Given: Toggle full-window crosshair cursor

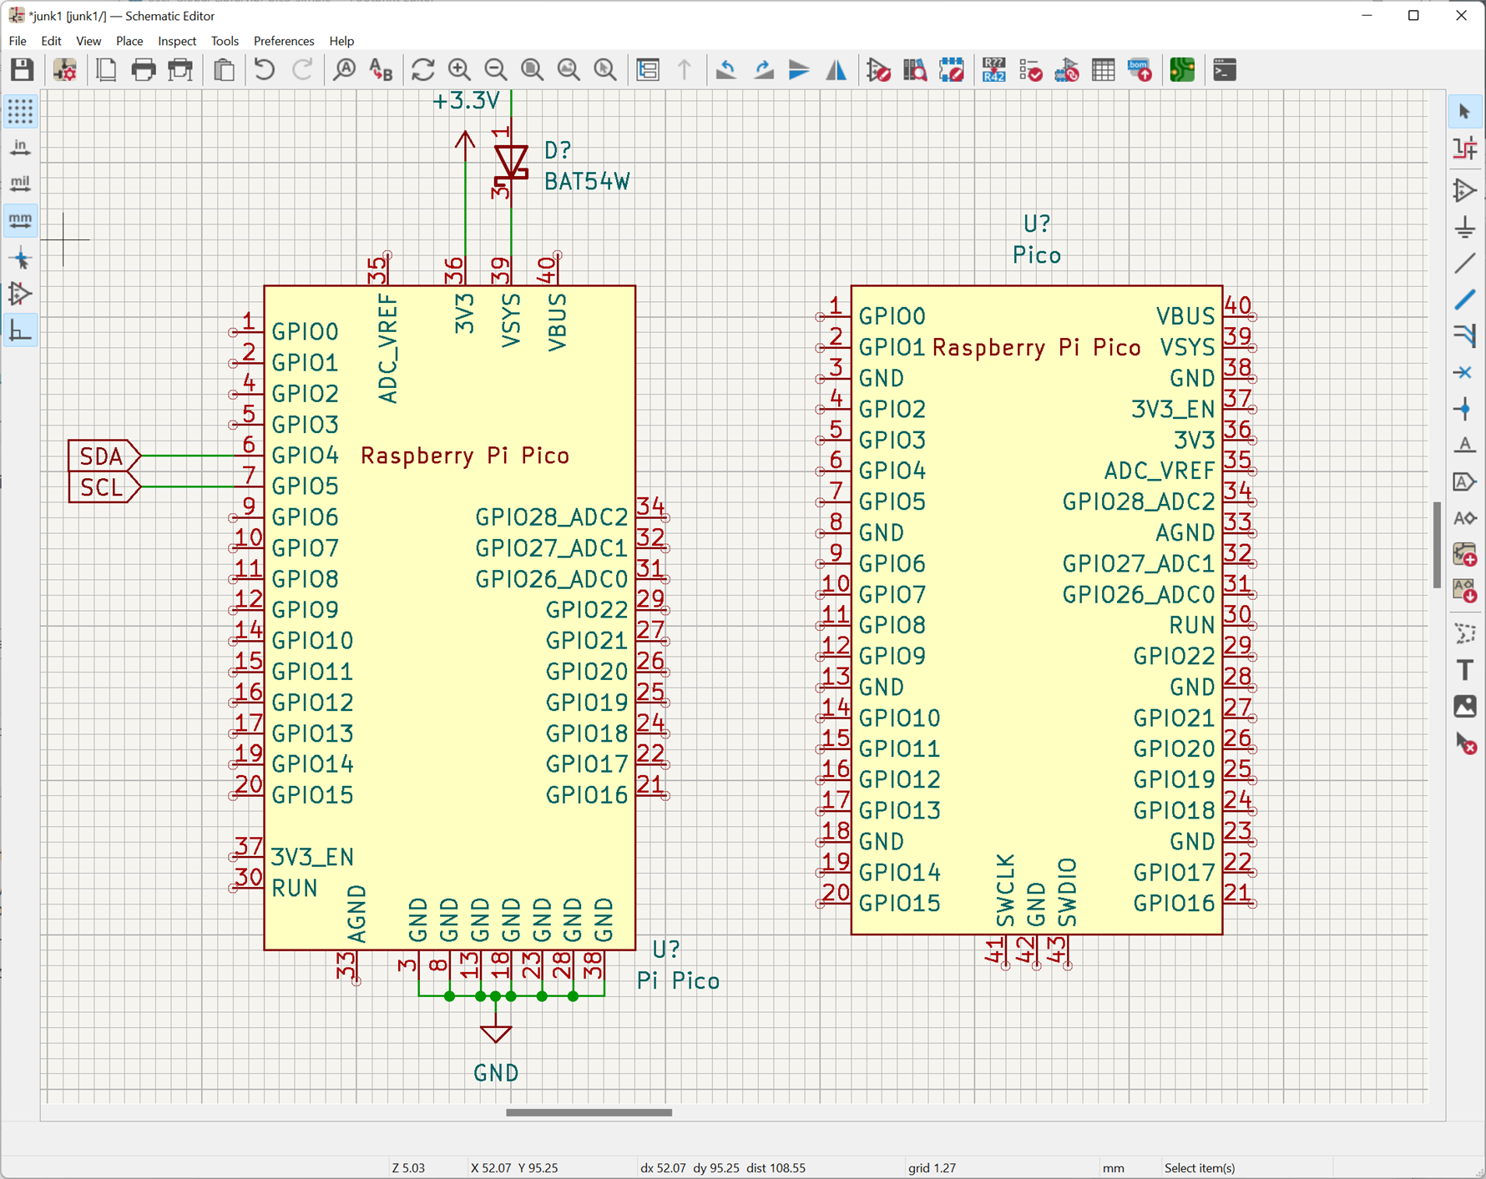Looking at the screenshot, I should 20,258.
